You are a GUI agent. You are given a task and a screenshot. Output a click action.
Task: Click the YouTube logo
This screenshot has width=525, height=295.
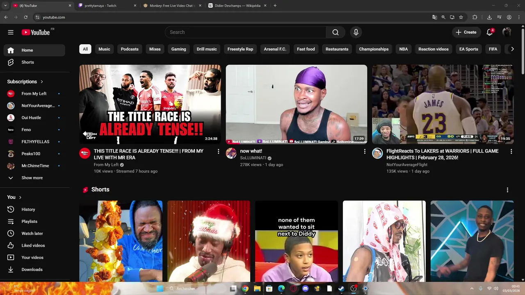coord(36,32)
